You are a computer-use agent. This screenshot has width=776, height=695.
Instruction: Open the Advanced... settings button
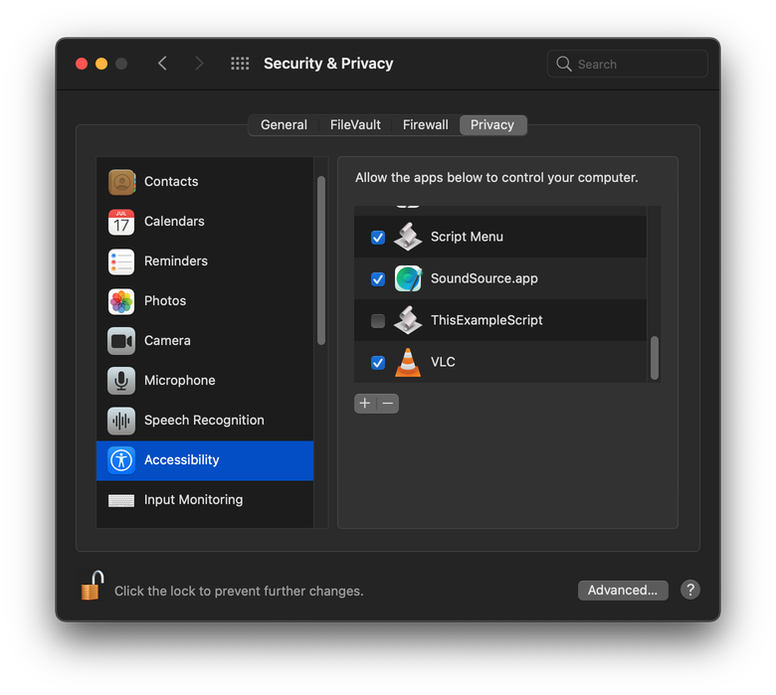[x=623, y=591]
